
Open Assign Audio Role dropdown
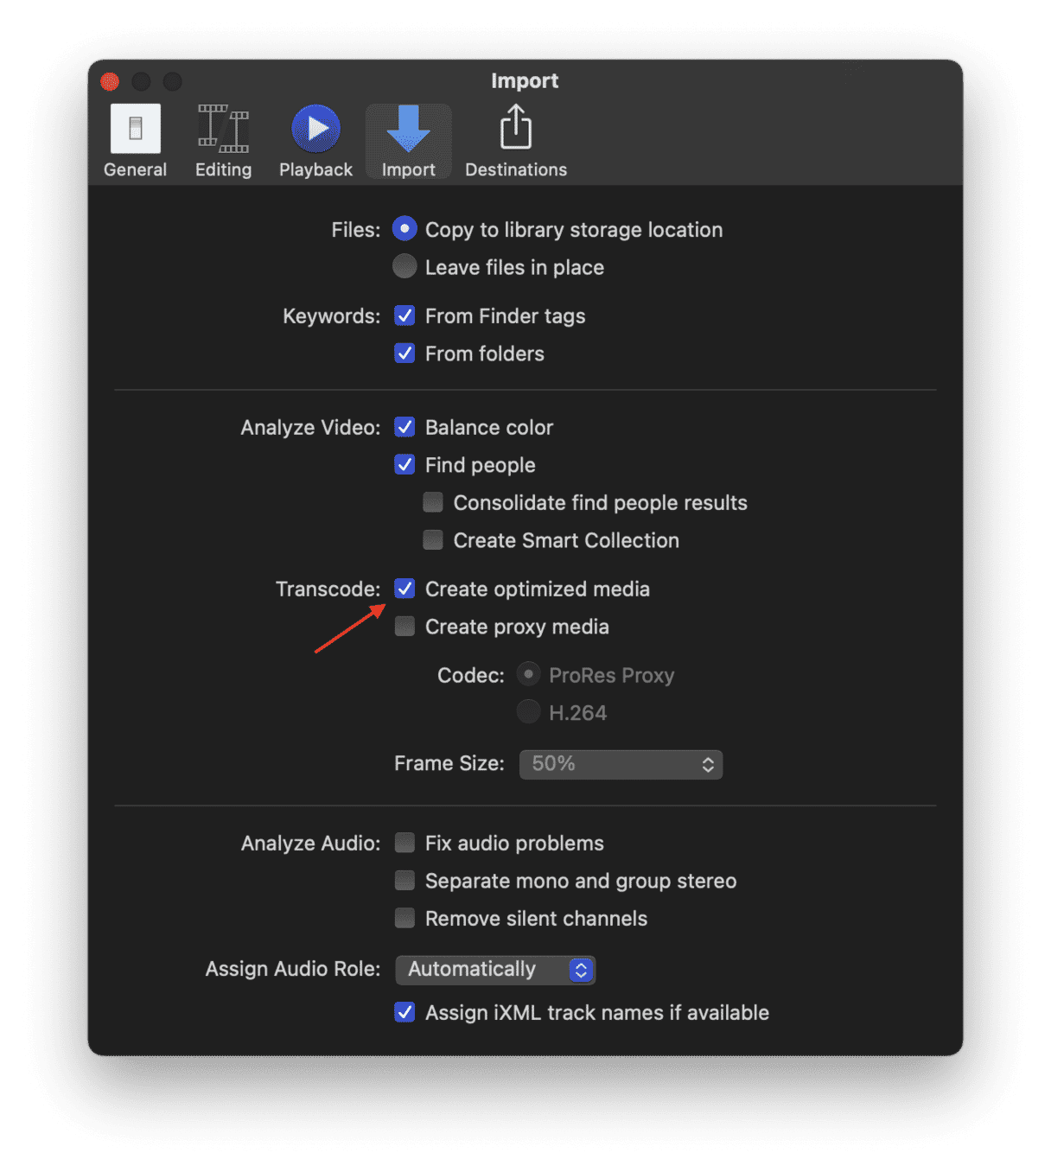495,970
